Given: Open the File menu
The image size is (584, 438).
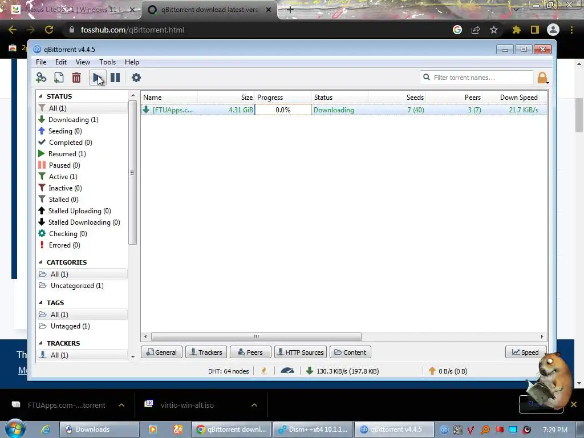Looking at the screenshot, I should [x=41, y=62].
